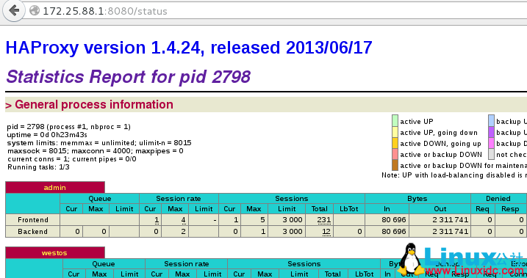Viewport: 527px width, 278px height.
Task: Click the pink active or backup DOWN swatch
Action: click(395, 155)
